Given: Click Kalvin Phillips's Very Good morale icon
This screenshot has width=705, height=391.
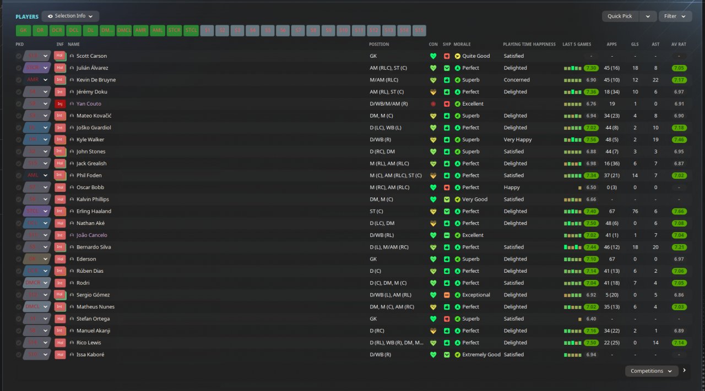Looking at the screenshot, I should click(x=457, y=199).
